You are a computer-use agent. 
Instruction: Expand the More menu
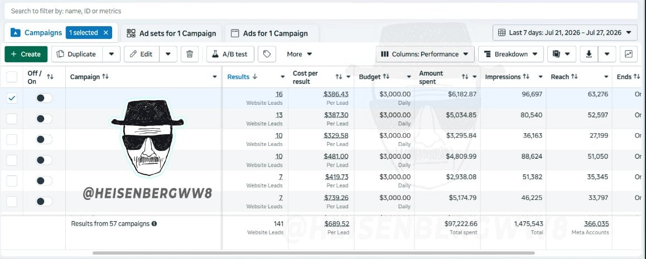coord(300,54)
